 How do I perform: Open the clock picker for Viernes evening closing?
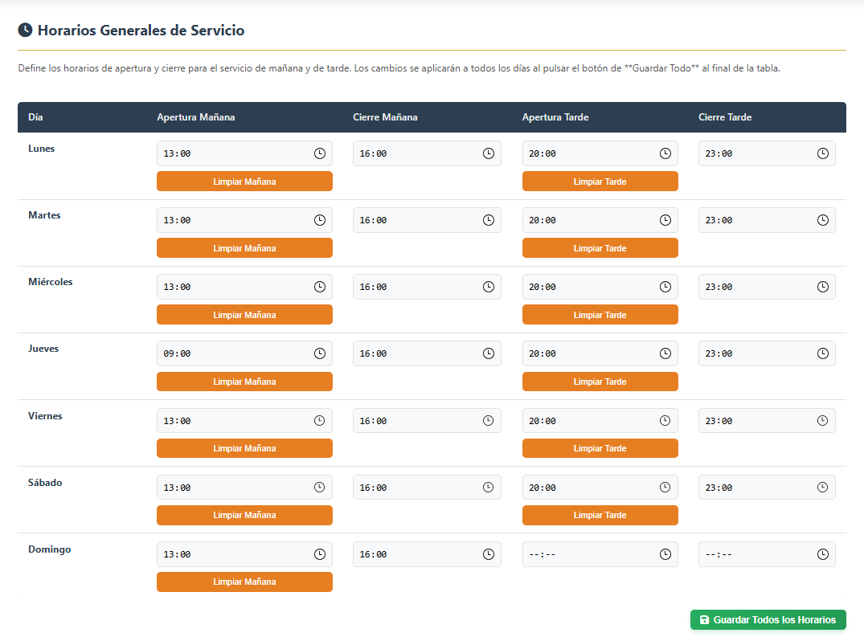click(x=822, y=420)
